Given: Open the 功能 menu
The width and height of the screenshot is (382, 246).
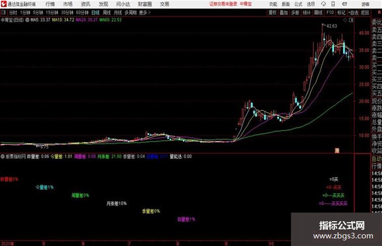Looking at the screenshot, I should (x=273, y=4).
